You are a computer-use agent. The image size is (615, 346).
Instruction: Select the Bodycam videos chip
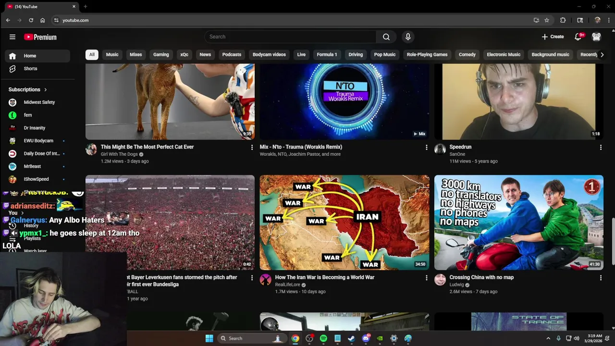pyautogui.click(x=269, y=54)
